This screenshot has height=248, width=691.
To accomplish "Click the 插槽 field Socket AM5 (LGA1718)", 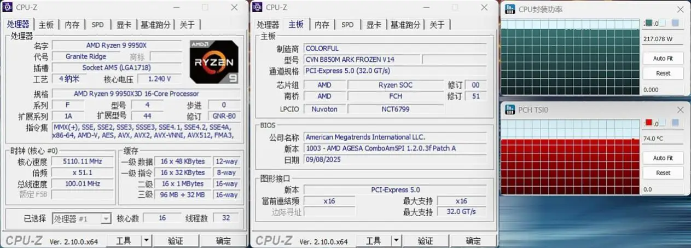I will [x=116, y=68].
